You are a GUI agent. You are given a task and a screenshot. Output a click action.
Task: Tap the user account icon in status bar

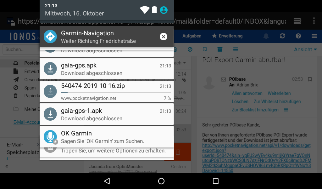(x=164, y=10)
